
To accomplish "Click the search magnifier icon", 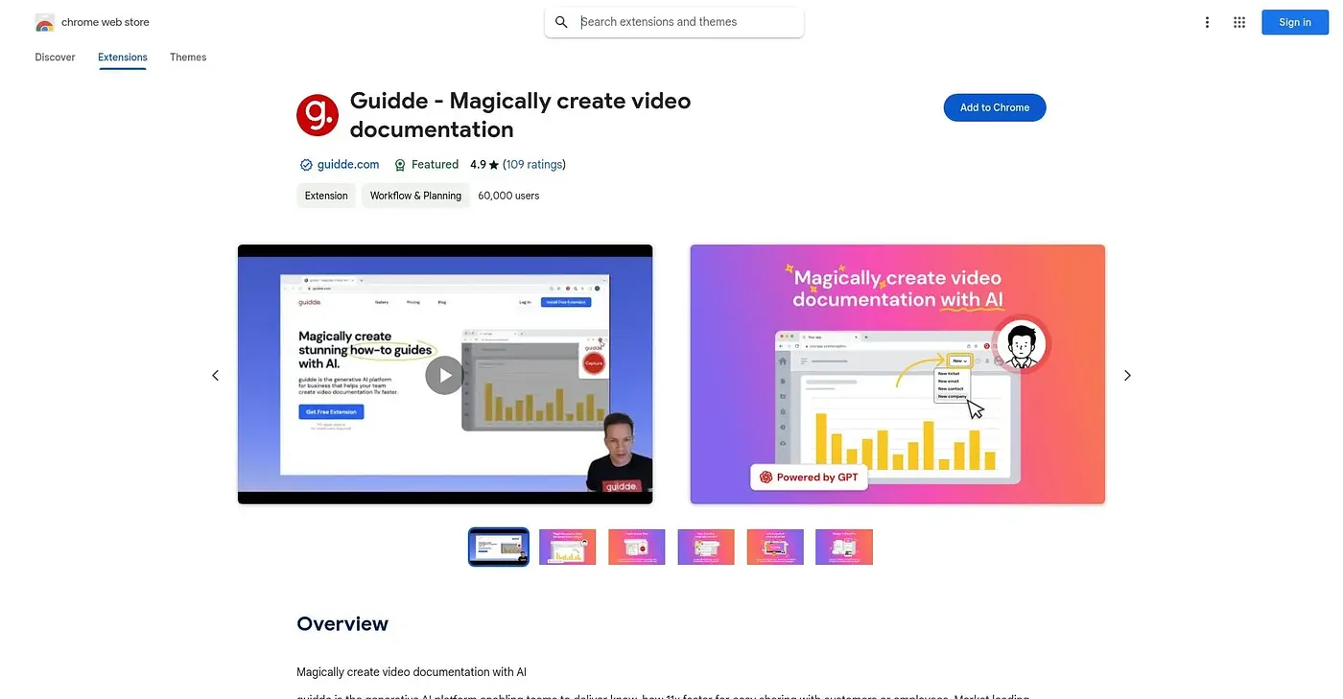I will 562,22.
